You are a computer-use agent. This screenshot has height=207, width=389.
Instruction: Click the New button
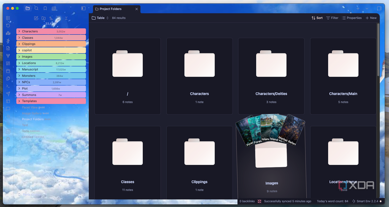(x=371, y=18)
